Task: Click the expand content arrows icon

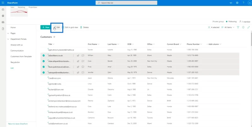Action: coord(249,27)
